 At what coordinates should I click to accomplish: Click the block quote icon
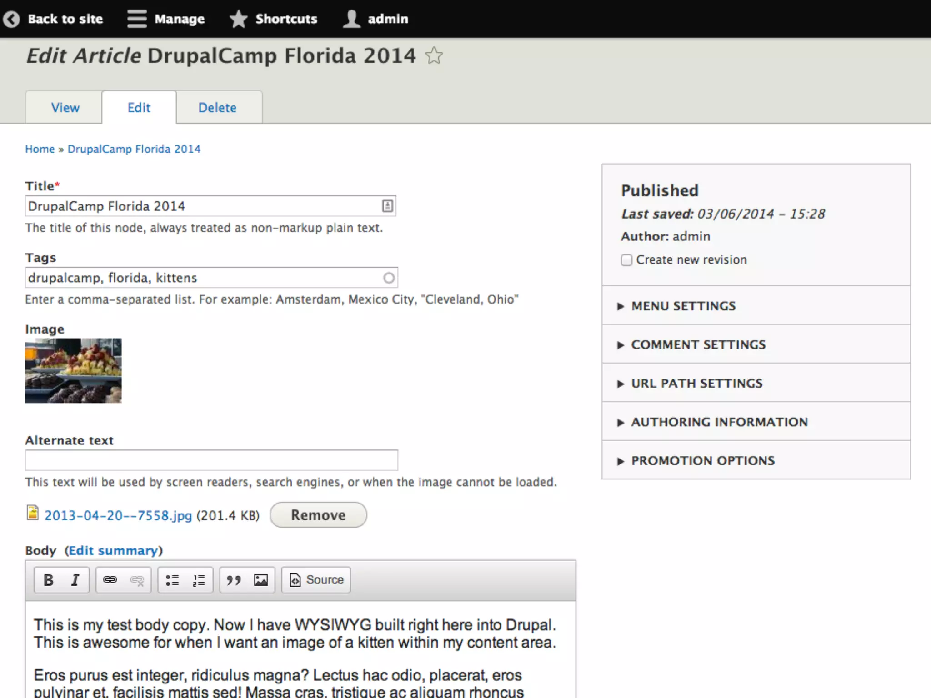pos(234,580)
